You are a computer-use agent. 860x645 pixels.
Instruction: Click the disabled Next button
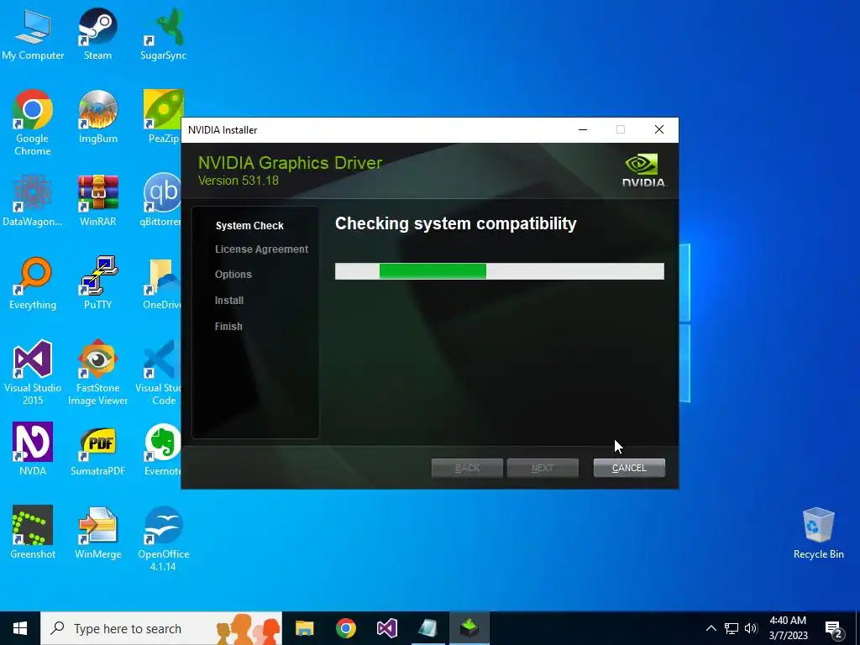tap(543, 468)
